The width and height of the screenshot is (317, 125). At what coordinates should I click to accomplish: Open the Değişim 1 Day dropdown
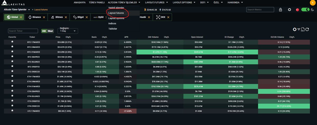(68, 31)
